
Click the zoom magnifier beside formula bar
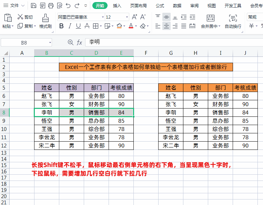click(x=70, y=42)
